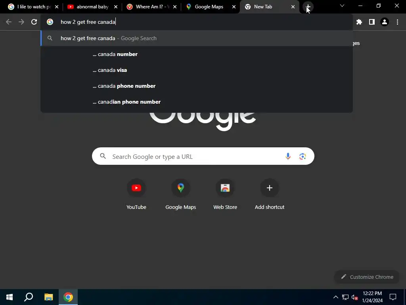The image size is (406, 305).
Task: Open the Extensions puzzle icon
Action: [x=359, y=22]
